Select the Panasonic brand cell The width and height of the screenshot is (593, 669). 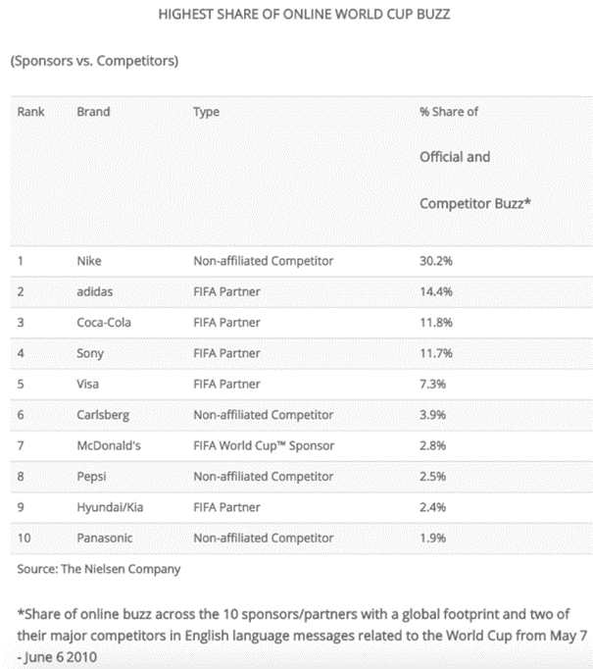pos(104,538)
